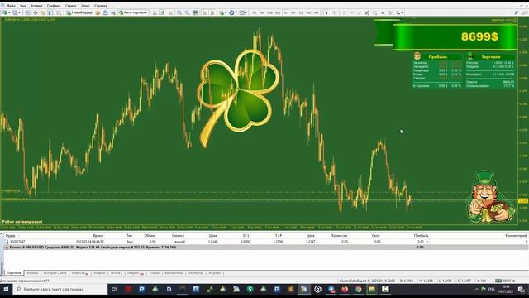Image resolution: width=529 pixels, height=298 pixels.
Task: Click connection status 391/3 kb indicator
Action: click(x=505, y=281)
